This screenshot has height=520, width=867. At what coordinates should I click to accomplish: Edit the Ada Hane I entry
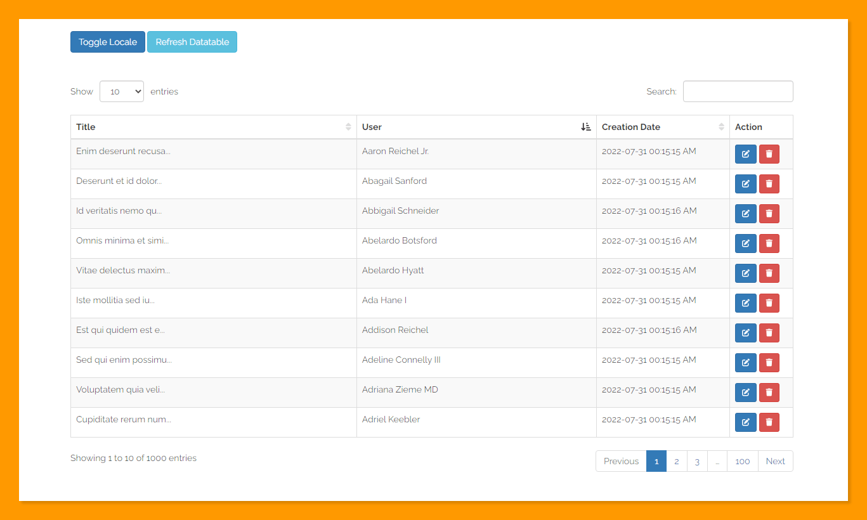[745, 302]
